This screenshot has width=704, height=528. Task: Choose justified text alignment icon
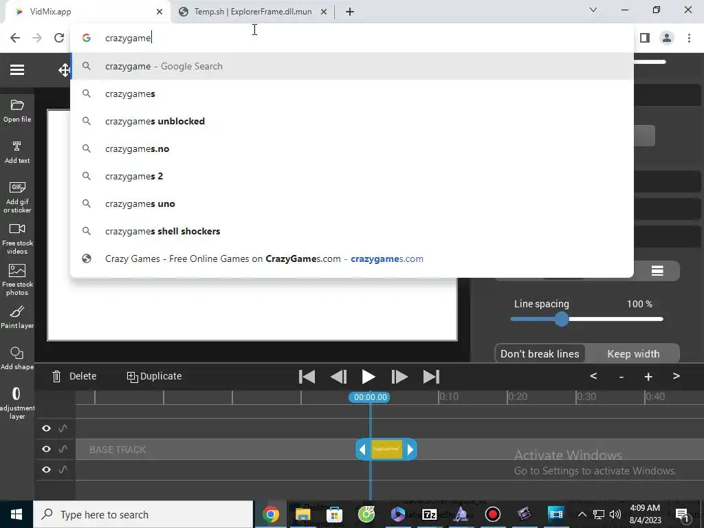(657, 271)
